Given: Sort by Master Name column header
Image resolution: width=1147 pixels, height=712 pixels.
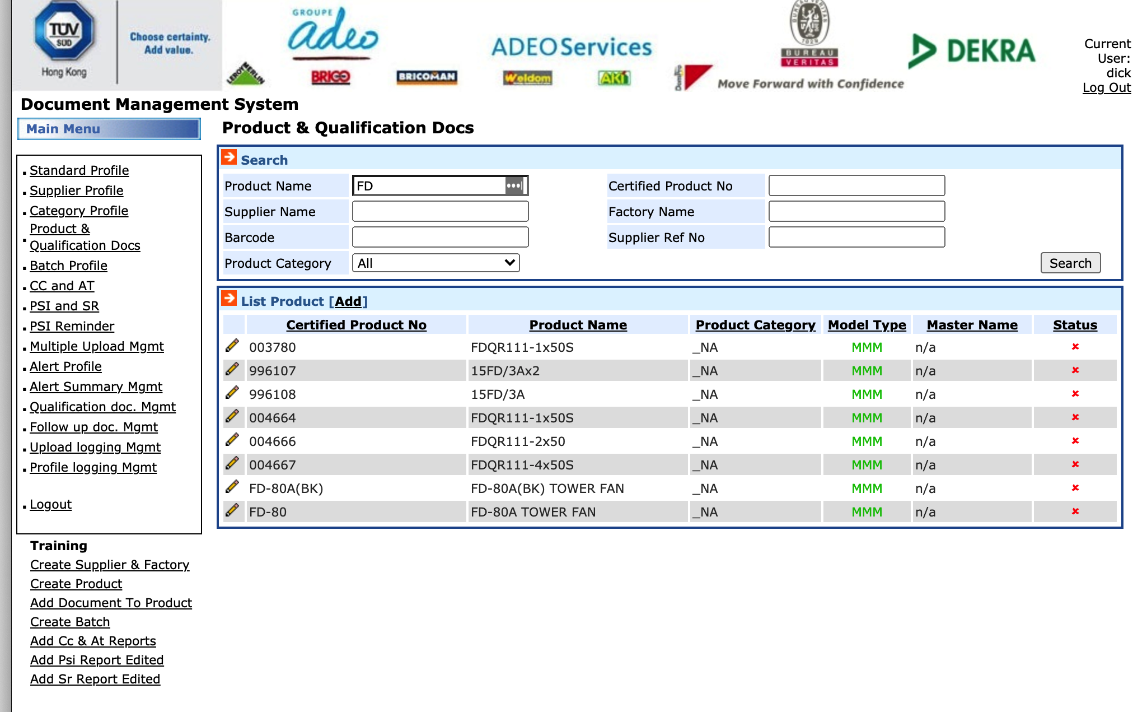Looking at the screenshot, I should pyautogui.click(x=972, y=325).
